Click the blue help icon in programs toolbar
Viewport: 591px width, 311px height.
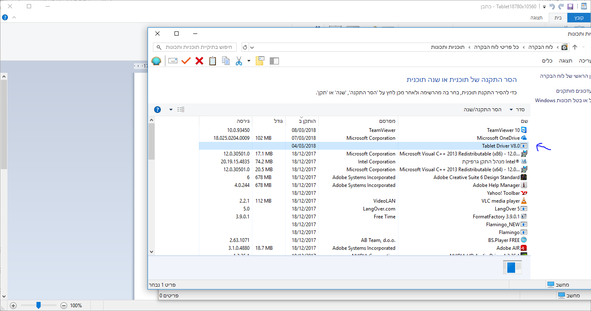[x=157, y=110]
